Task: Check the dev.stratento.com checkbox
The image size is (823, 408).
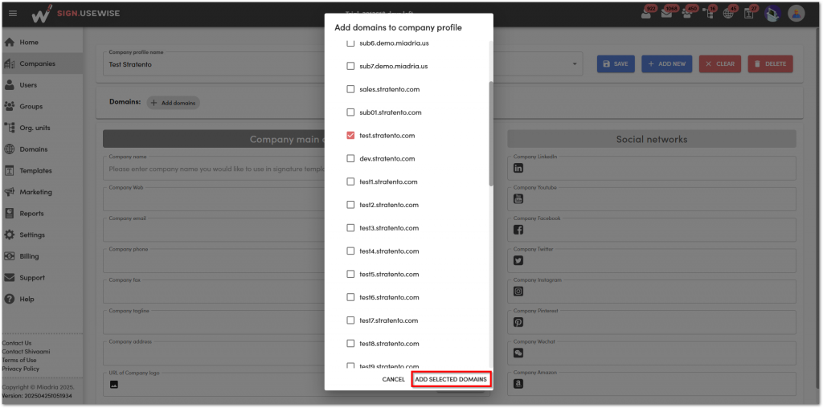Action: [350, 158]
